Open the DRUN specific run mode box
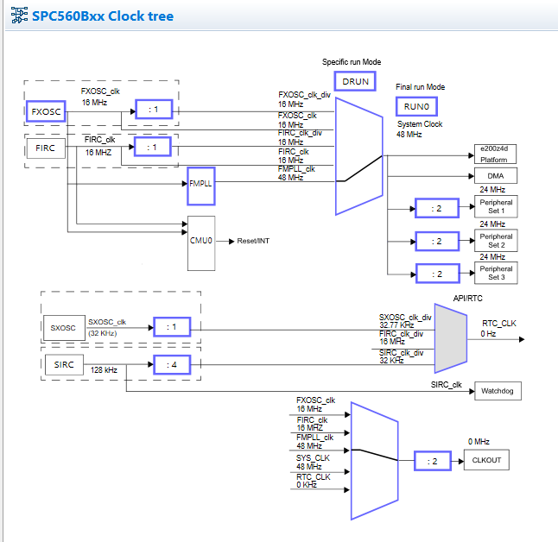The height and width of the screenshot is (542, 558). coord(355,81)
